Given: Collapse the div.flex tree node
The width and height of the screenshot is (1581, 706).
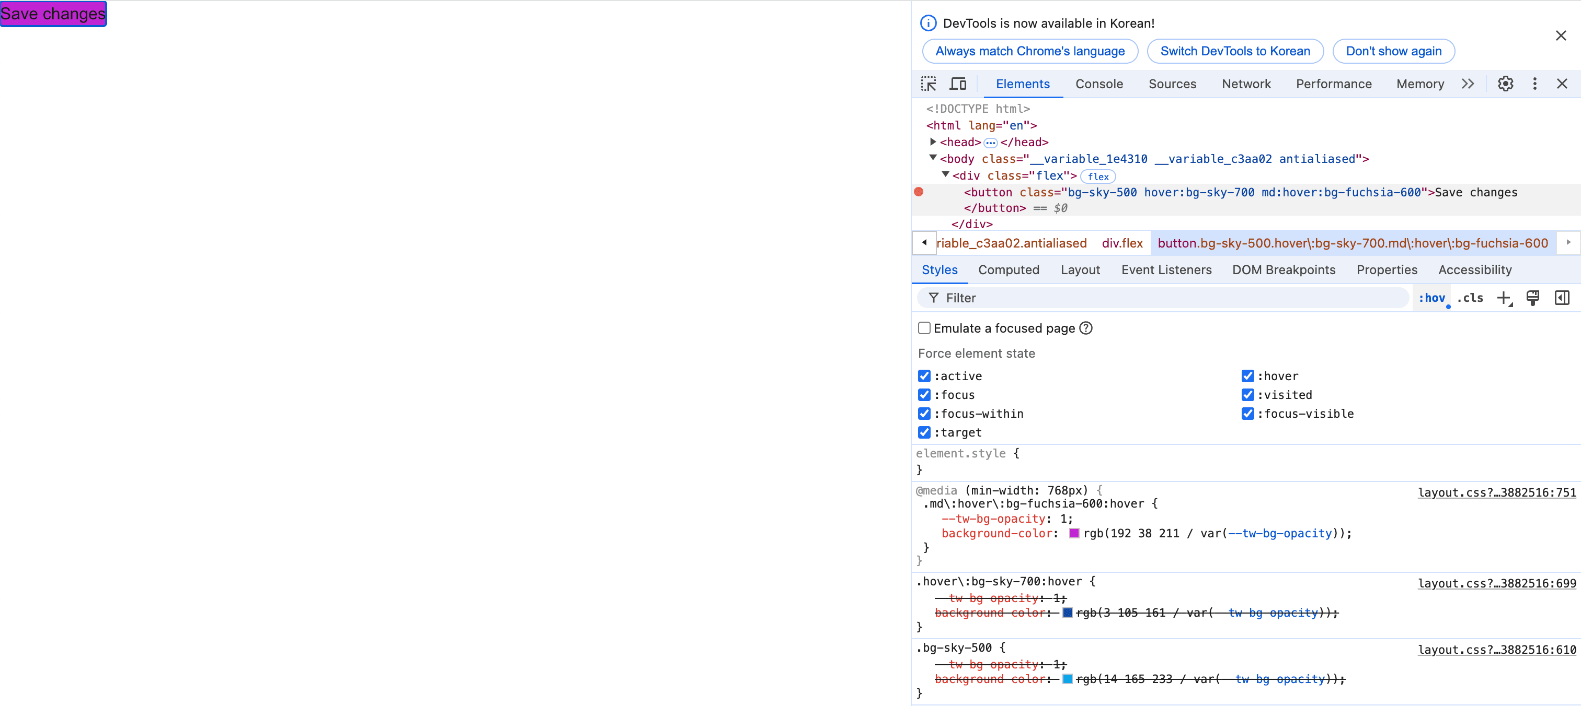Looking at the screenshot, I should pyautogui.click(x=946, y=175).
